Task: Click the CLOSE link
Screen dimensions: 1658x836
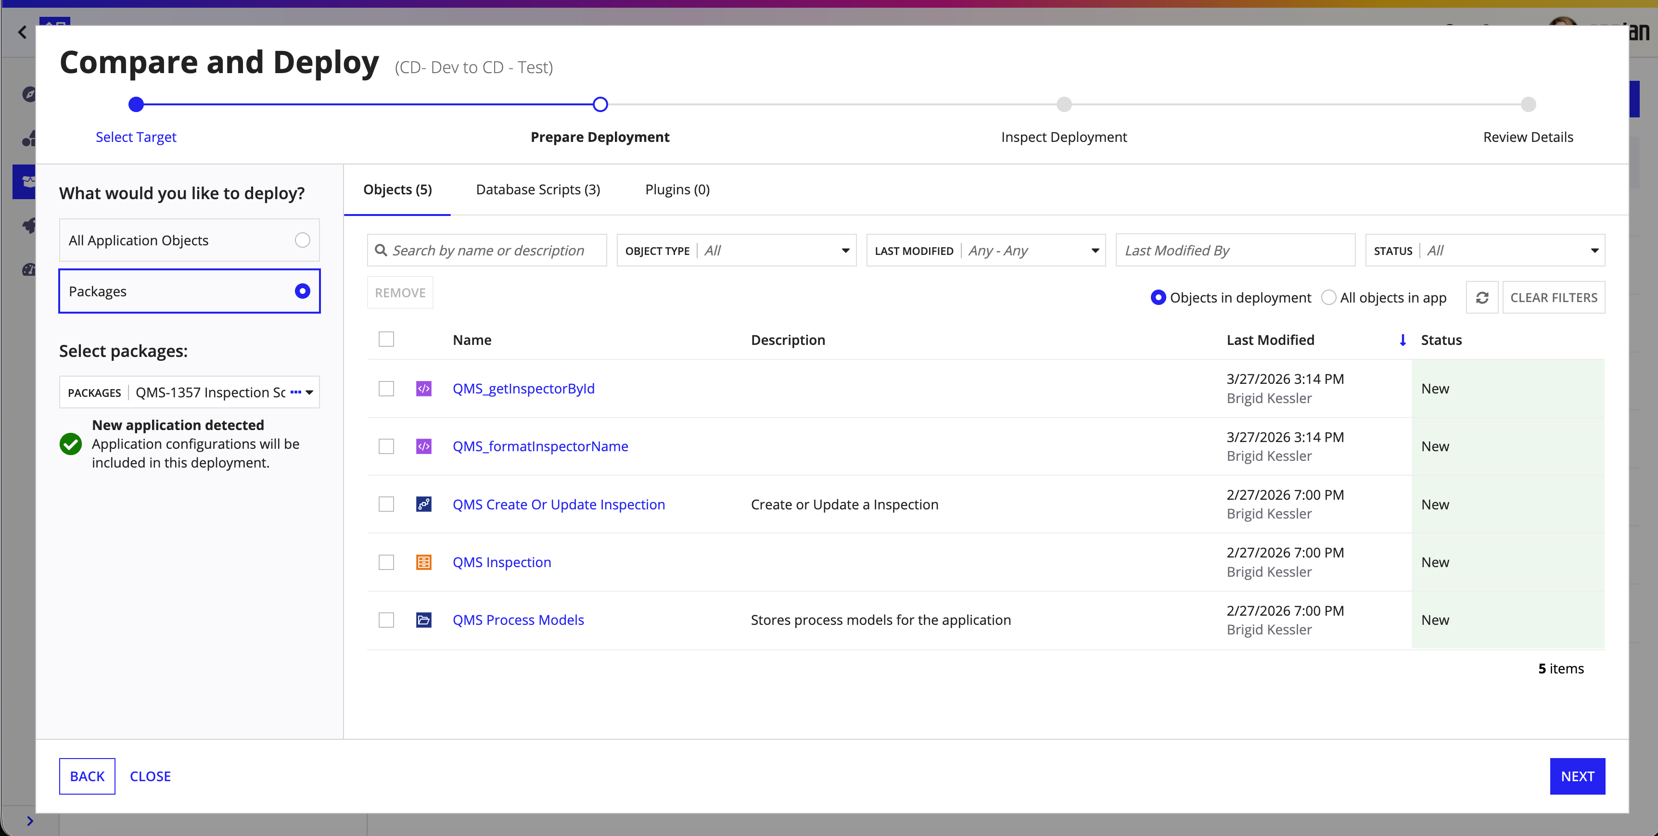Action: 150,776
